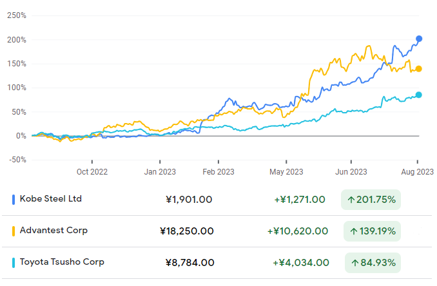Click the blue endpoint dot of Kobe Steel line
Screen dimensions: 437x286
[419, 39]
